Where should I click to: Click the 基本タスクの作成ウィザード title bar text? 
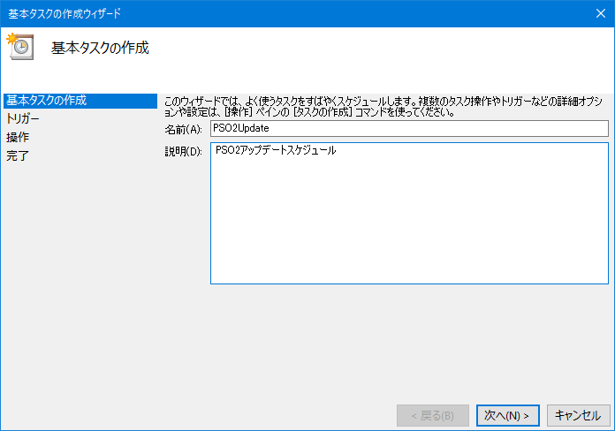tap(65, 14)
